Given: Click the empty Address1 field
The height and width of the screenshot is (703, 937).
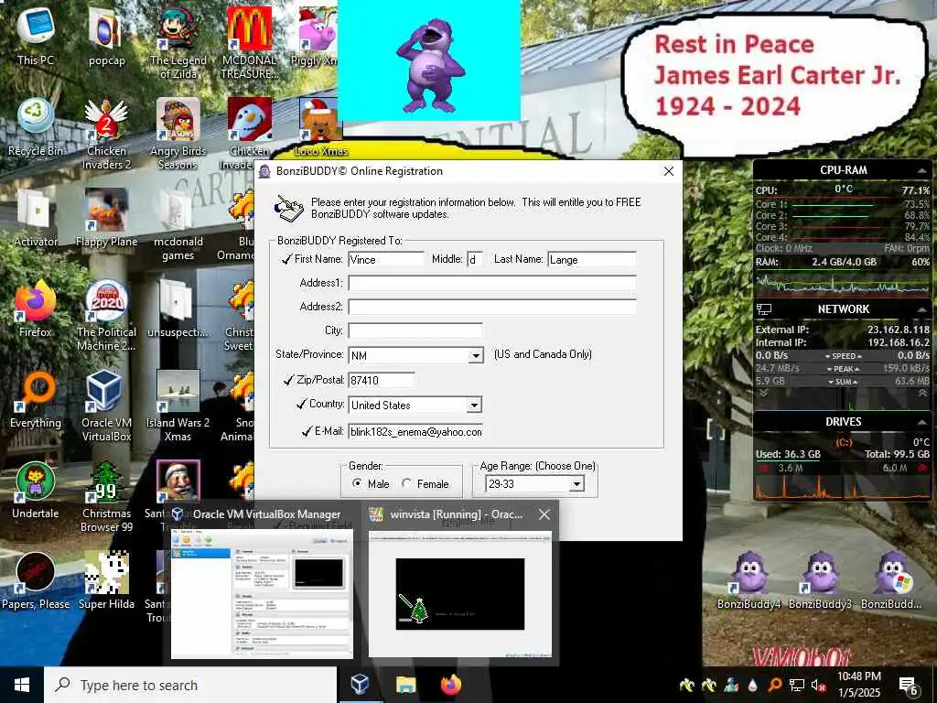Looking at the screenshot, I should [x=491, y=284].
